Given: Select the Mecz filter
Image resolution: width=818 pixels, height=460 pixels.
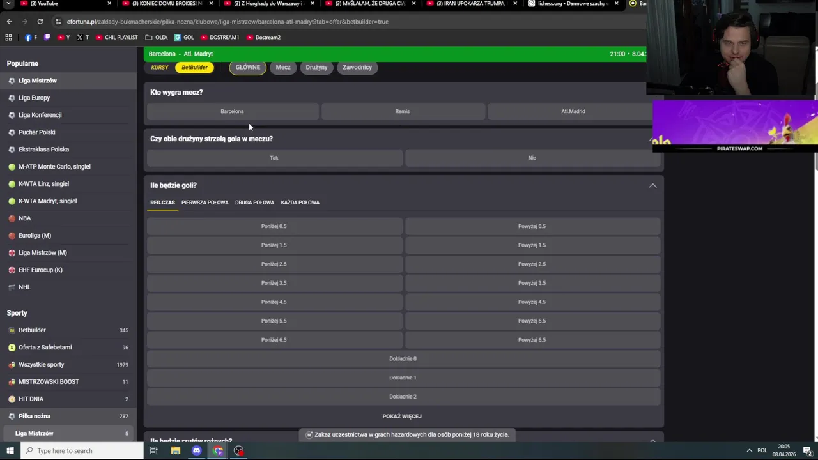Looking at the screenshot, I should click(283, 67).
